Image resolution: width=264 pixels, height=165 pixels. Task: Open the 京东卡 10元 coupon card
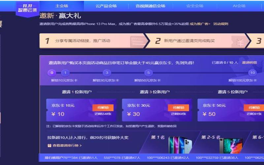coord(81,110)
